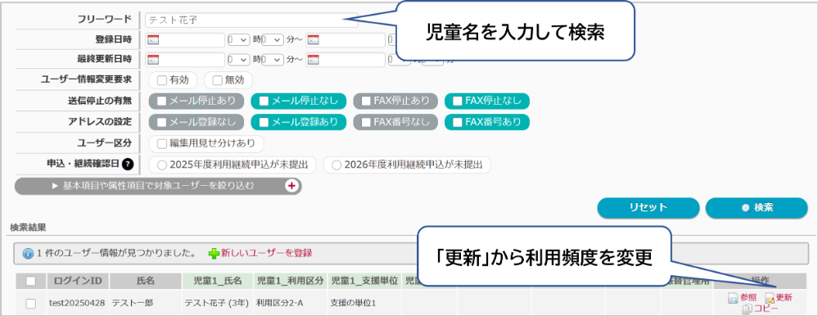Check the 有効 checkbox
Viewport: 818px width, 316px height.
(x=162, y=80)
